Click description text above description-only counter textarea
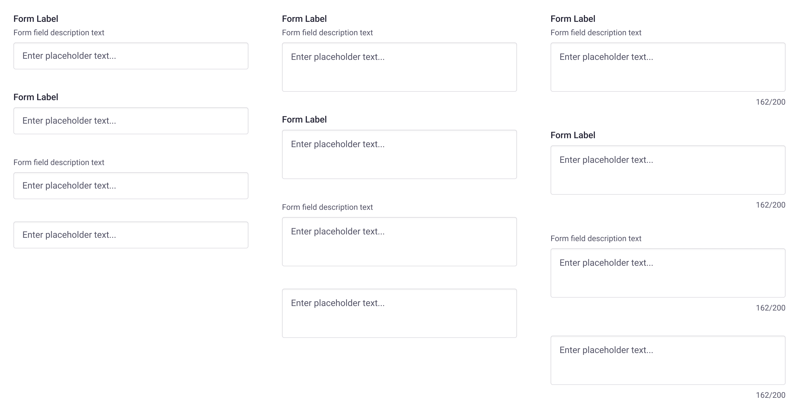 pos(596,238)
